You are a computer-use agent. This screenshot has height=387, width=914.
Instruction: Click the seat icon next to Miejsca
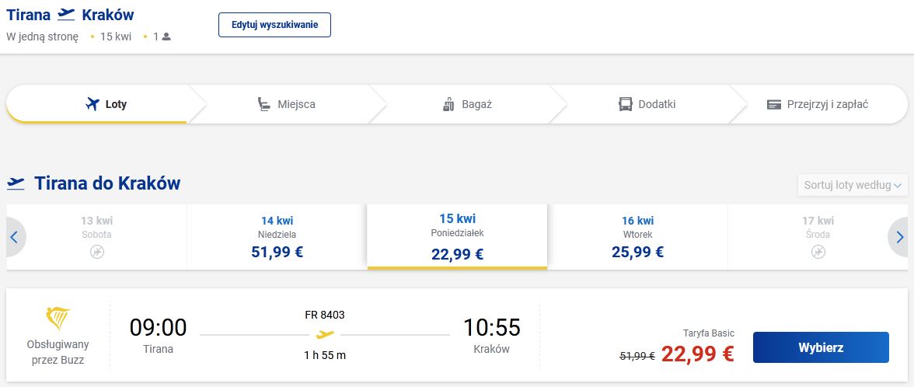tap(264, 104)
